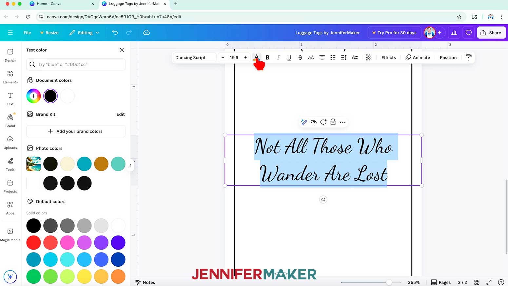Toggle strikethrough formatting
This screenshot has width=508, height=286.
(300, 57)
